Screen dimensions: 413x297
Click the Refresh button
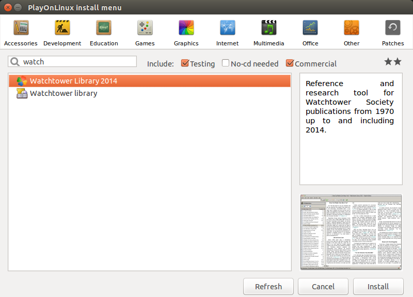(268, 287)
